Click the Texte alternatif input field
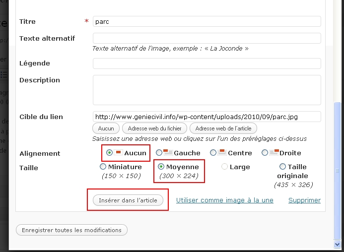The image size is (344, 252). coord(207,38)
